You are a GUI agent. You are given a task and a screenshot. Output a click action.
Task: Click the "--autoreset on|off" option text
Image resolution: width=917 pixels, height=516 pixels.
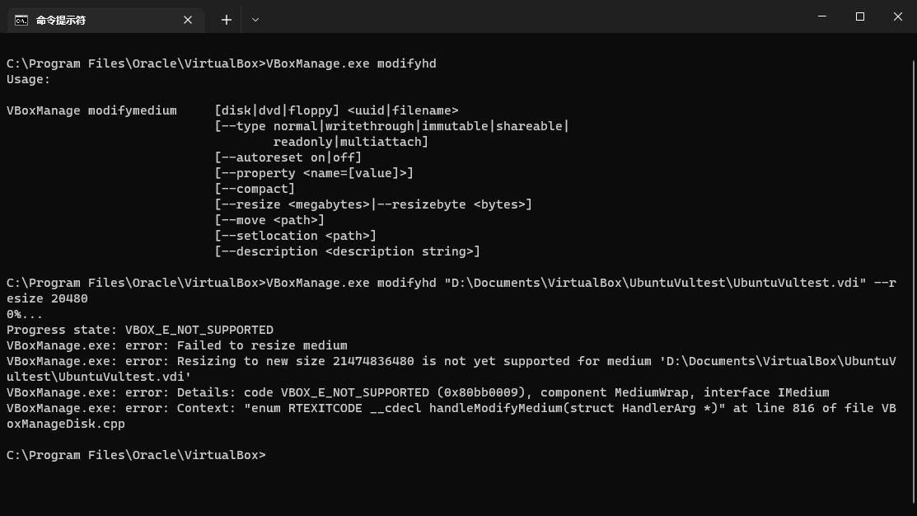(288, 157)
